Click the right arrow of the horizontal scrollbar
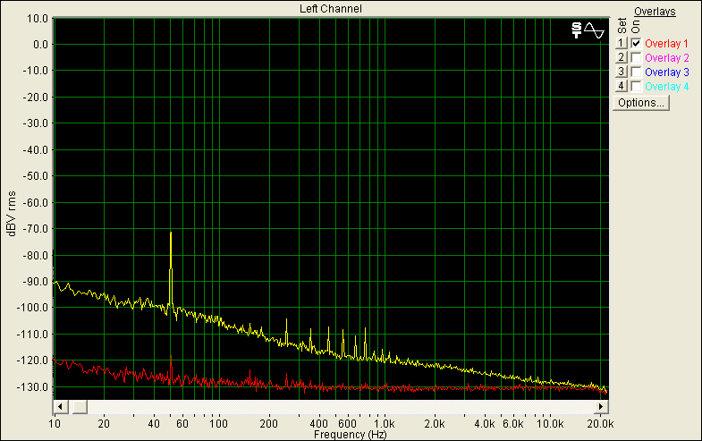Image resolution: width=702 pixels, height=441 pixels. pyautogui.click(x=601, y=407)
